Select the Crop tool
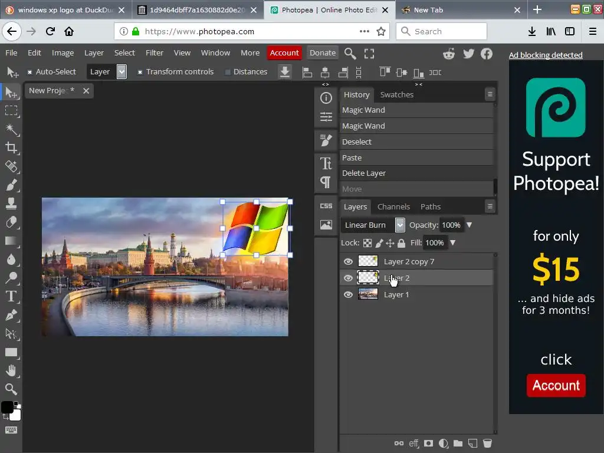The image size is (604, 453). 11,148
